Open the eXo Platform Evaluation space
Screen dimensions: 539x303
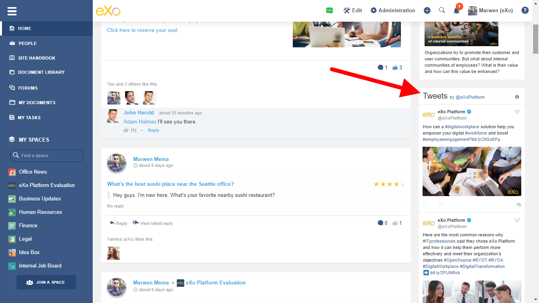47,185
